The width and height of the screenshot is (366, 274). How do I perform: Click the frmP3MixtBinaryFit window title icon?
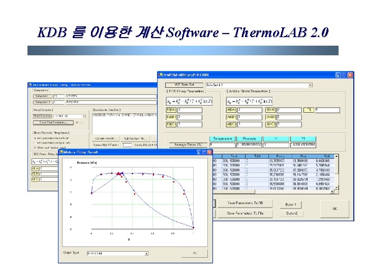pos(160,75)
